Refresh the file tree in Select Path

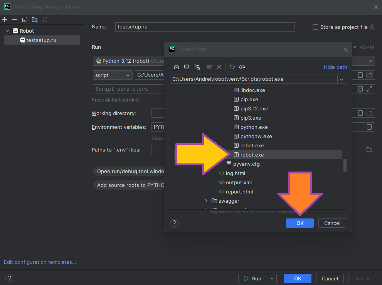pyautogui.click(x=232, y=67)
